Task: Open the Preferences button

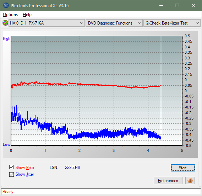Action: (x=168, y=180)
